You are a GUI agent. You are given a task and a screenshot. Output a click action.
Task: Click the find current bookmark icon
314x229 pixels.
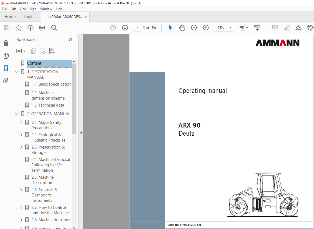click(52, 51)
